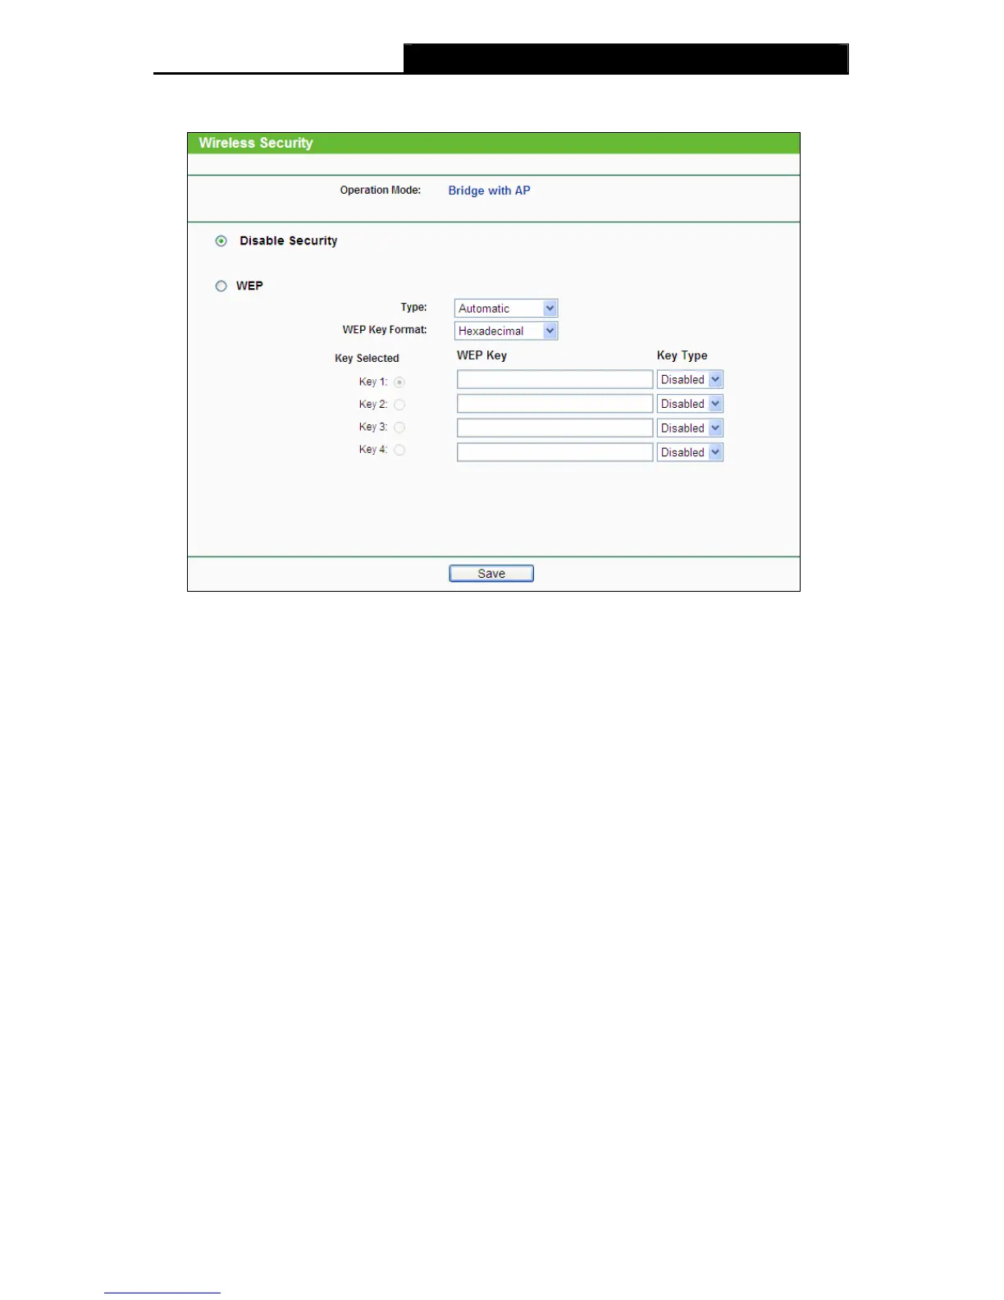Image resolution: width=1004 pixels, height=1300 pixels.
Task: Open Key Type dropdown for Key 2
Action: pos(690,404)
